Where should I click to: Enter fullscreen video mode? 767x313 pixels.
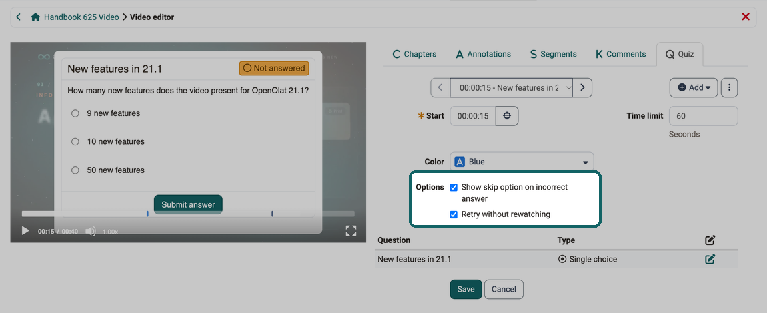point(351,231)
